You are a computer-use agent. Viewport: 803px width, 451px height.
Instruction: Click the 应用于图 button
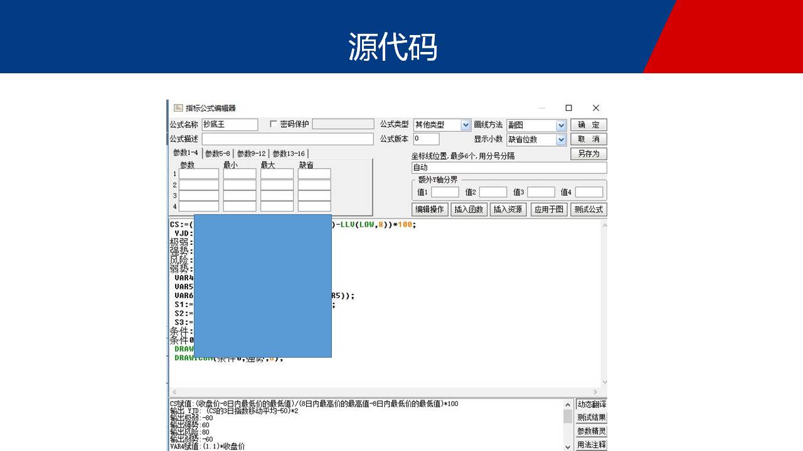(549, 209)
